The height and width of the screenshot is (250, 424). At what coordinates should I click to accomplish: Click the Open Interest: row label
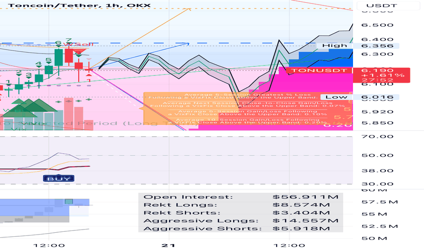tap(188, 197)
